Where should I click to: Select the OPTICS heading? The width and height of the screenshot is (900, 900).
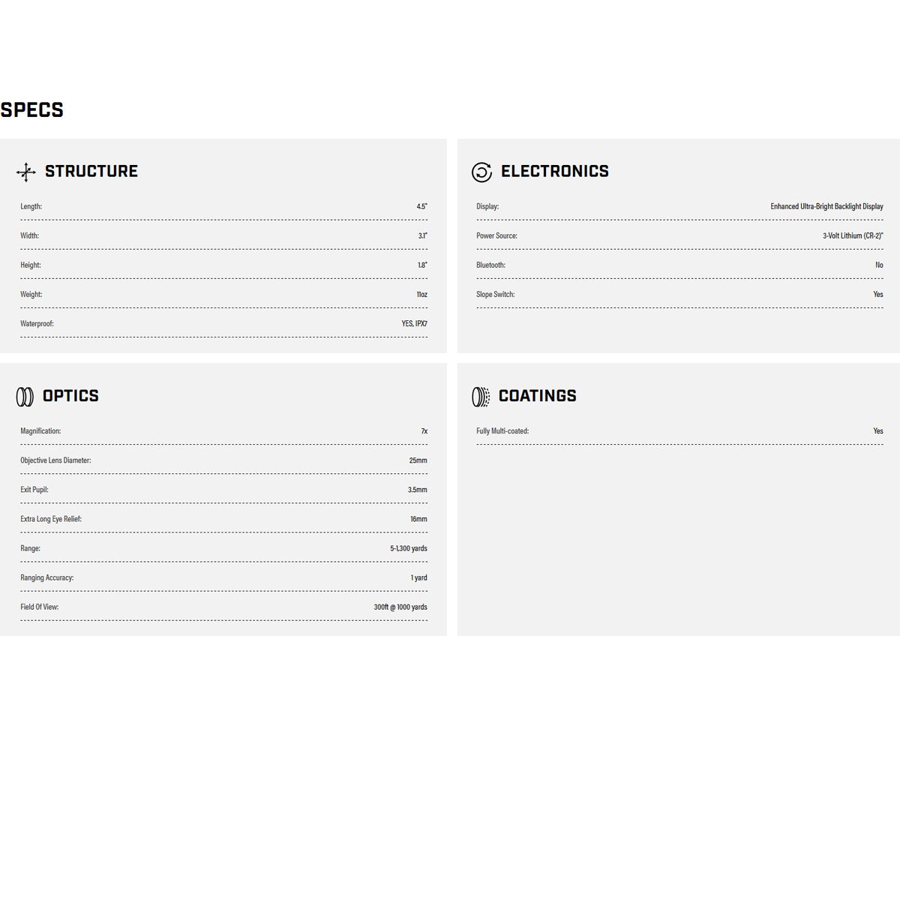pyautogui.click(x=70, y=396)
